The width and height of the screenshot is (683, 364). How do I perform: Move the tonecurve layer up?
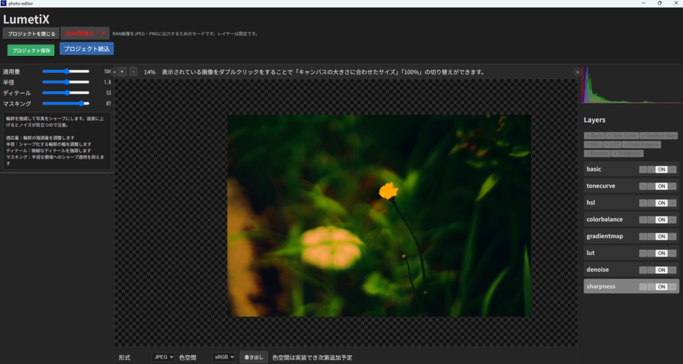click(643, 187)
